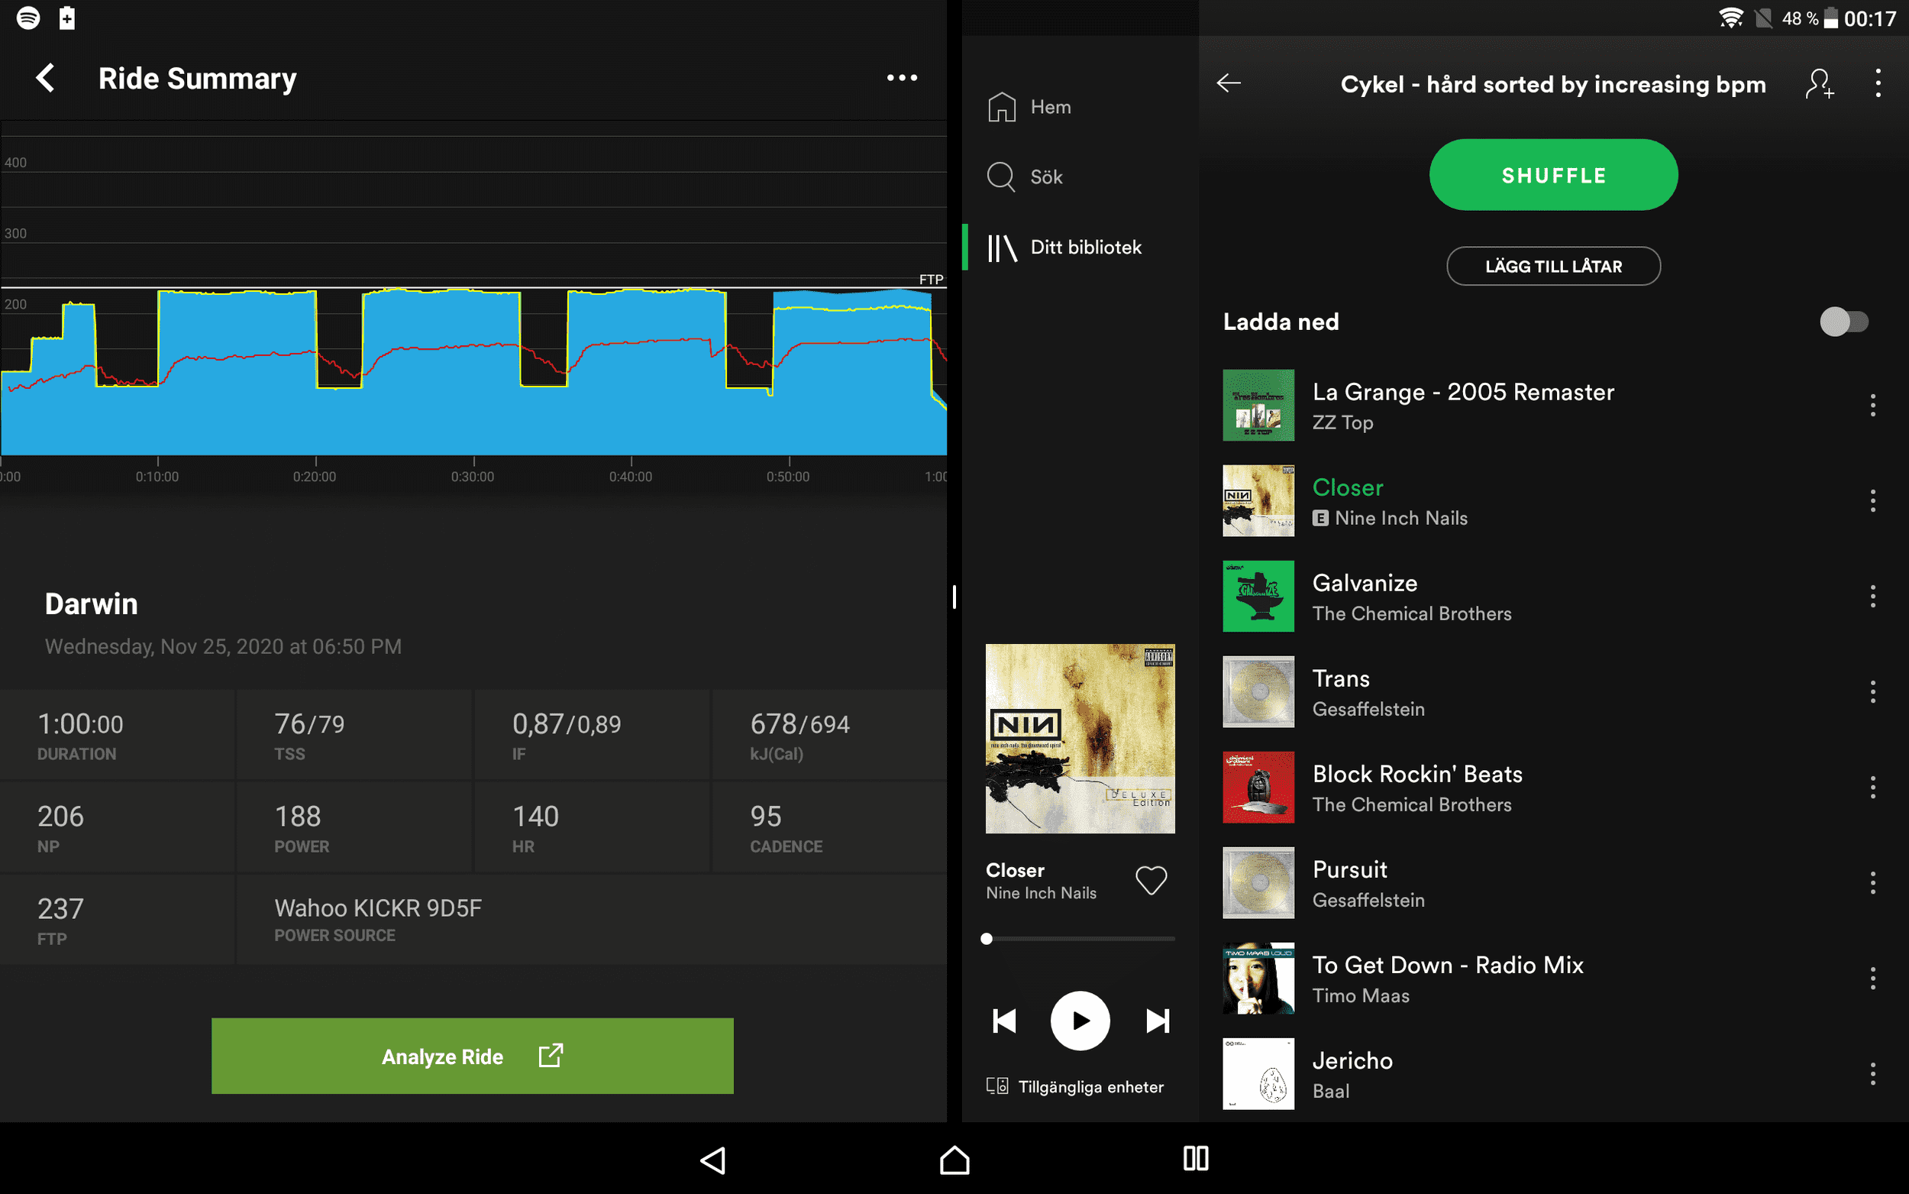Open Ride Summary three-dot options menu
Image resolution: width=1909 pixels, height=1194 pixels.
click(901, 77)
